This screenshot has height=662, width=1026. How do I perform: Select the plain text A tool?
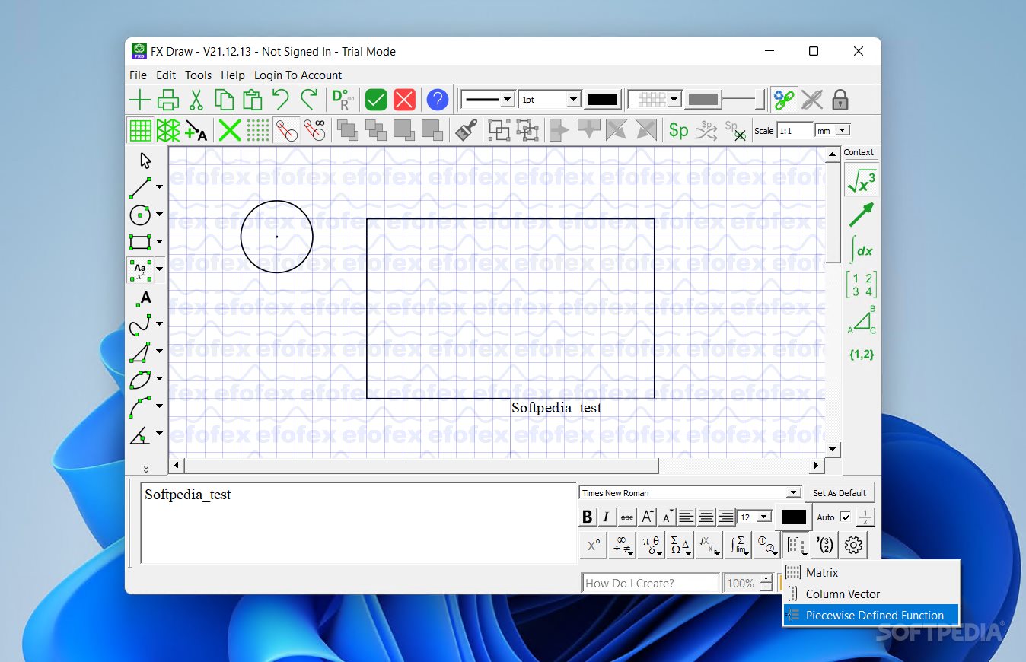(x=145, y=298)
